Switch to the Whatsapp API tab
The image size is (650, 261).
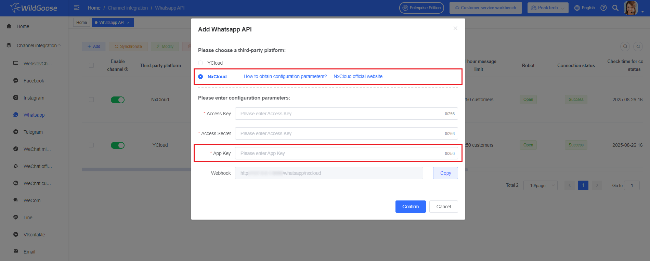113,23
